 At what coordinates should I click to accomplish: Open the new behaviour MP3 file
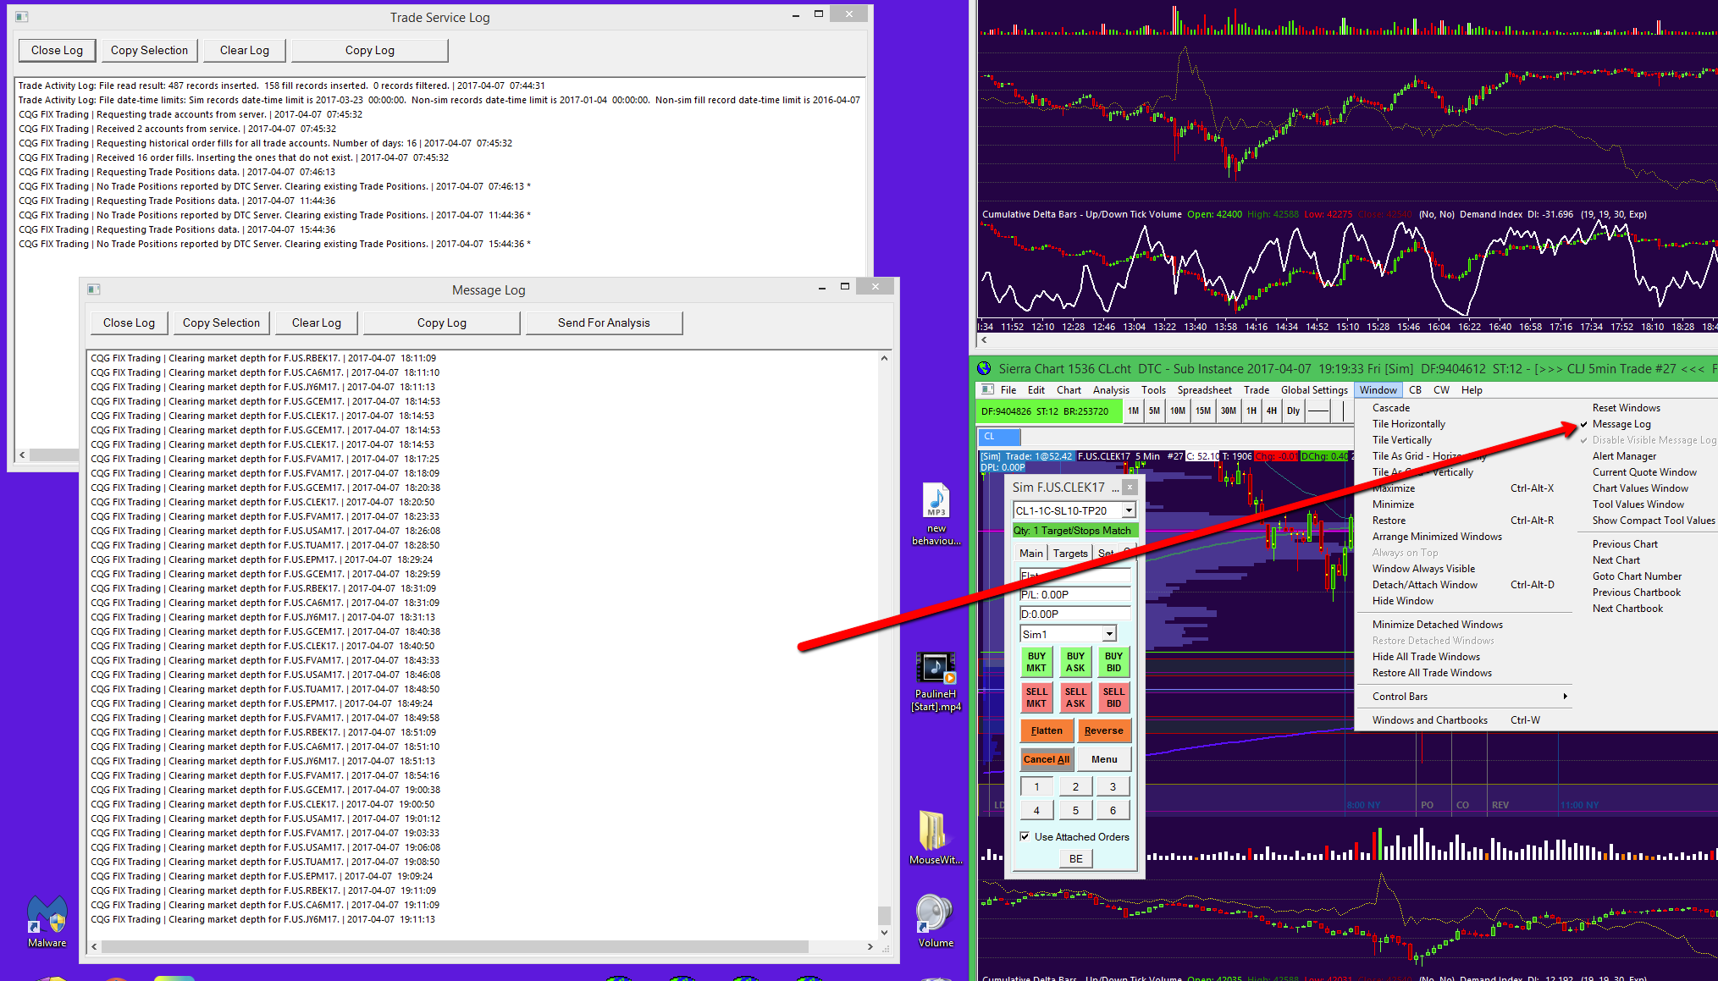pos(936,501)
